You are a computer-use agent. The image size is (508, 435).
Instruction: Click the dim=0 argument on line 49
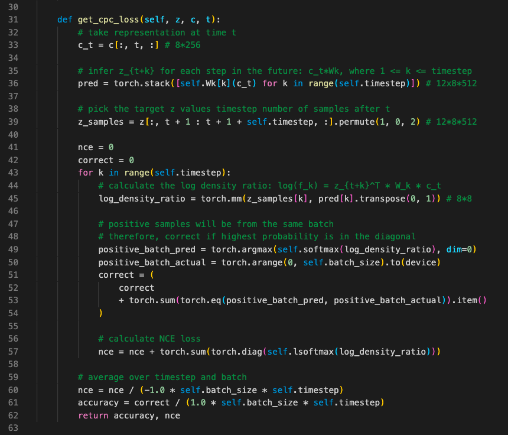(460, 249)
